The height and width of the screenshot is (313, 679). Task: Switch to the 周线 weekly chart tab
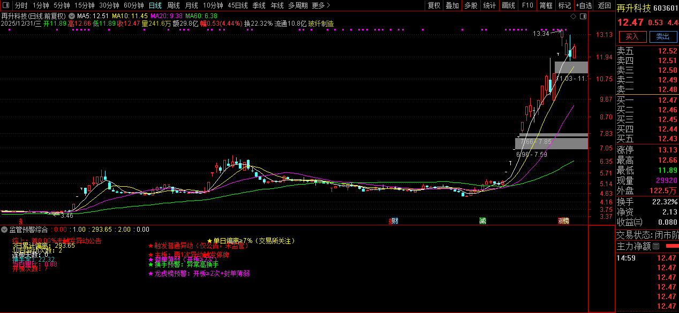coord(173,5)
